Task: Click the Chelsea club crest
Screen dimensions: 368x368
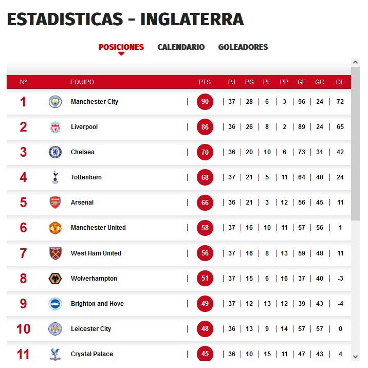Action: (55, 152)
